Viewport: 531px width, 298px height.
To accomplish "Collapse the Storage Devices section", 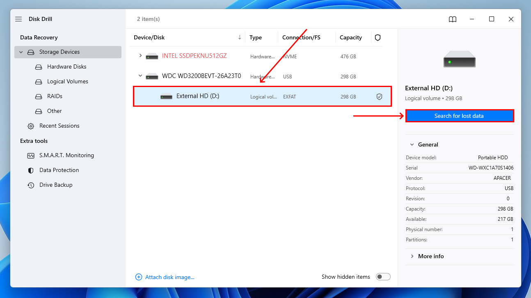I will [x=21, y=52].
